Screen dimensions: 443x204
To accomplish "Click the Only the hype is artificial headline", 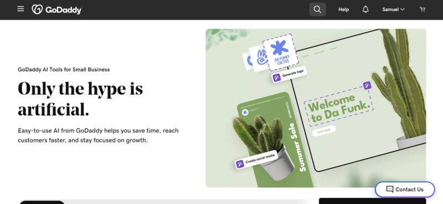I will point(80,99).
